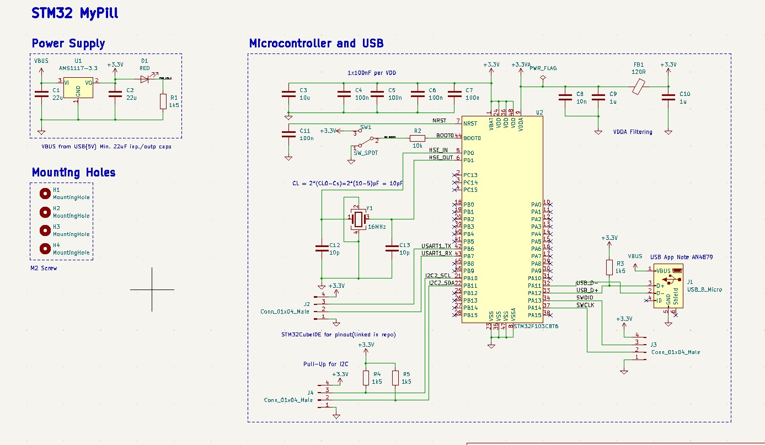Click the STM32F103C8T6 value text
Image resolution: width=765 pixels, height=445 pixels.
536,326
